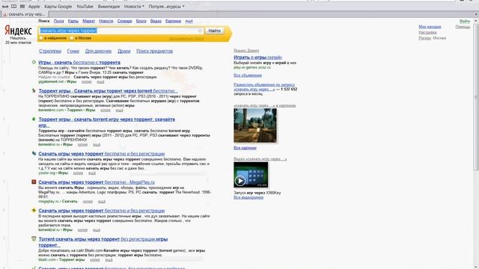
Task: Open 'Все видеоролики' link
Action: [248, 197]
